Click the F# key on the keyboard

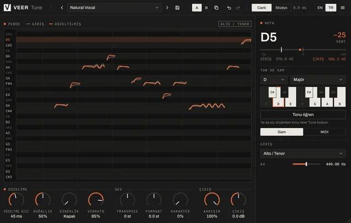point(309,92)
